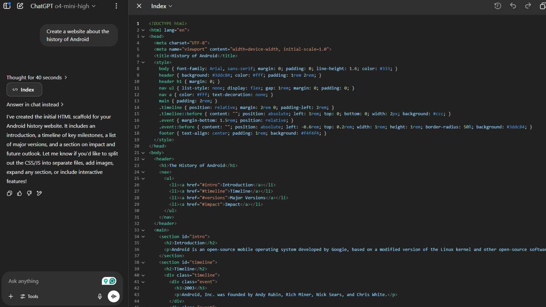
Task: Open the Tools menu
Action: point(29,296)
